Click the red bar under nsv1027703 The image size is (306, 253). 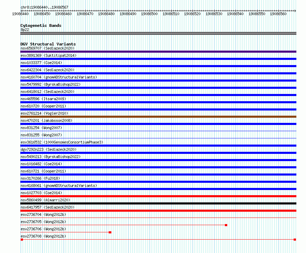pyautogui.click(x=158, y=196)
